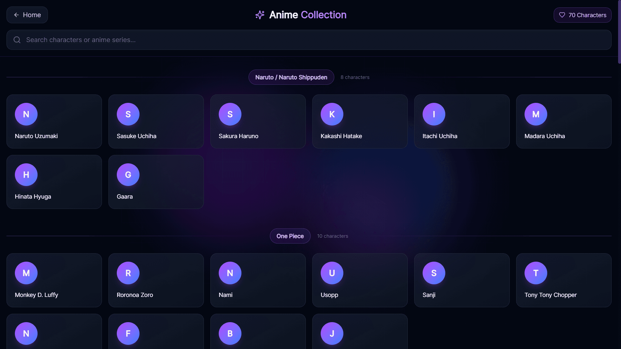The height and width of the screenshot is (349, 621).
Task: Click Kakashi Hatake's K avatar circle
Action: coord(332,114)
